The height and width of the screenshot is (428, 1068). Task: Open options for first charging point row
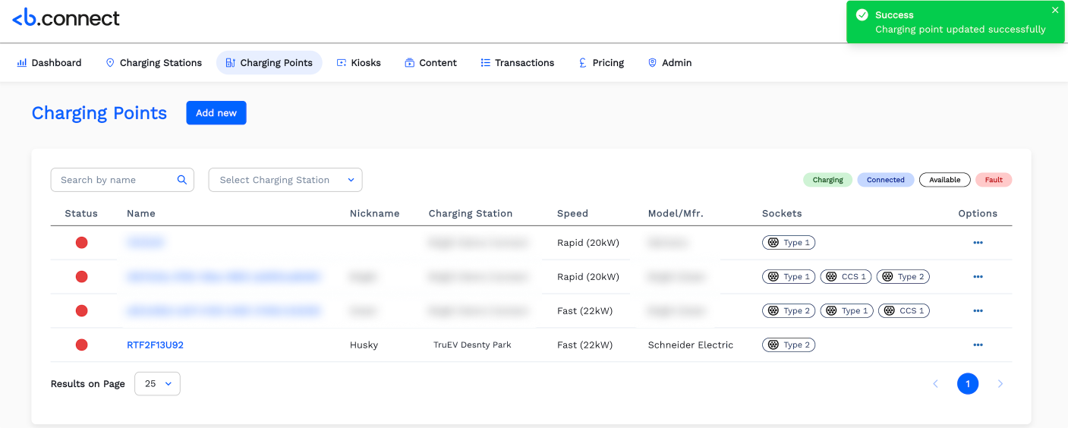pyautogui.click(x=978, y=243)
